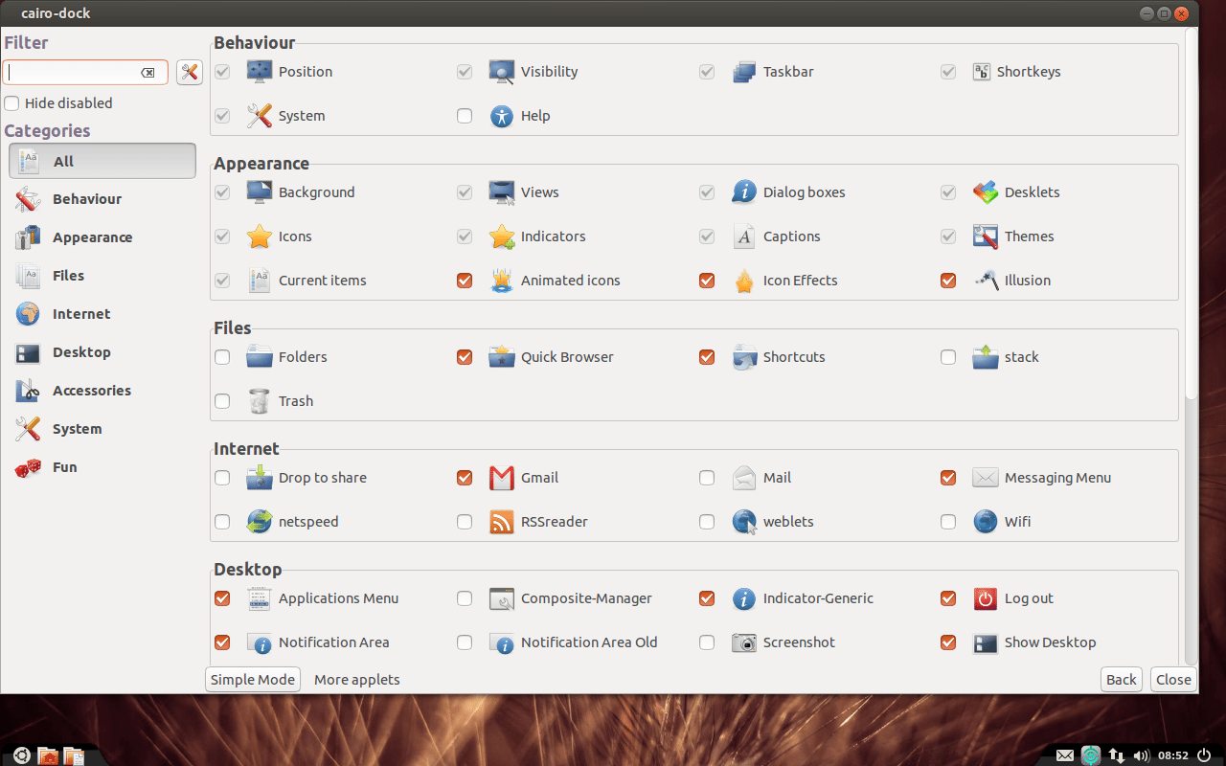Disable the Applications Menu checkbox
The height and width of the screenshot is (766, 1226).
(222, 598)
